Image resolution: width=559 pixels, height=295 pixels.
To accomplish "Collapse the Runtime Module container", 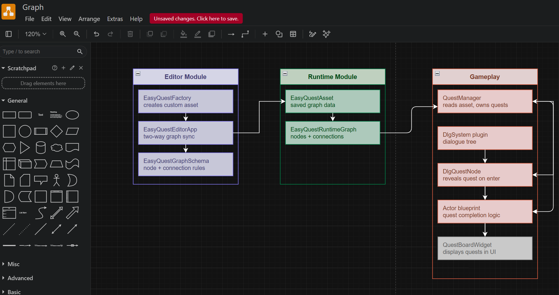I will (x=285, y=73).
